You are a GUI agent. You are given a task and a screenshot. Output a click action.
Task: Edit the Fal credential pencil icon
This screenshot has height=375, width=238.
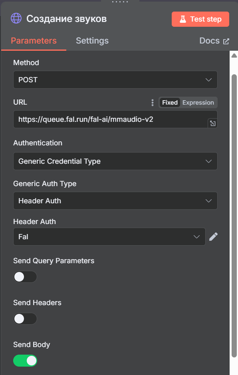pos(213,236)
